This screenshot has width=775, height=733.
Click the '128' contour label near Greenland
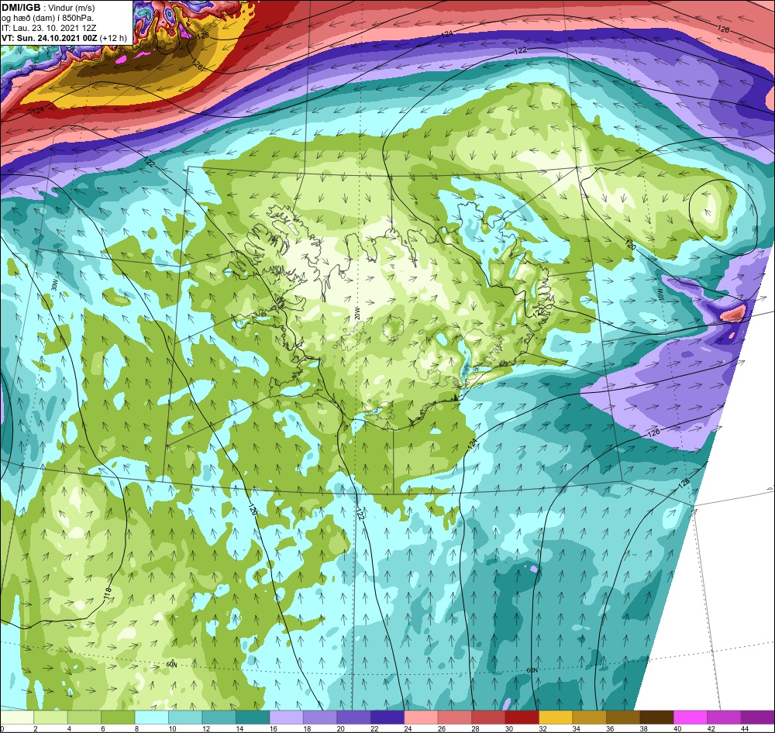click(203, 36)
